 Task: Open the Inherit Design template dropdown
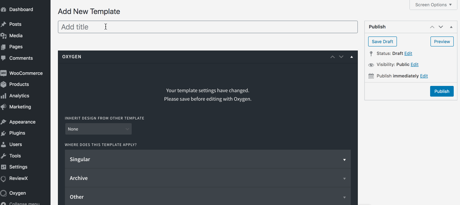(98, 129)
